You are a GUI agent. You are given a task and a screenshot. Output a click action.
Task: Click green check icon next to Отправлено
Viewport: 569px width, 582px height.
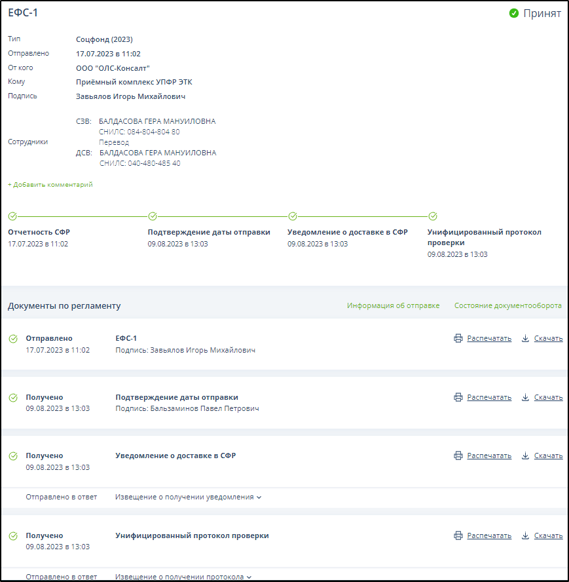coord(13,339)
